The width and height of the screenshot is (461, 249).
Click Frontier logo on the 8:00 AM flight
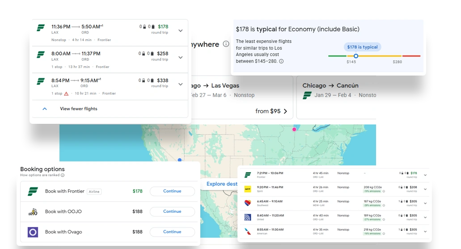tap(41, 55)
